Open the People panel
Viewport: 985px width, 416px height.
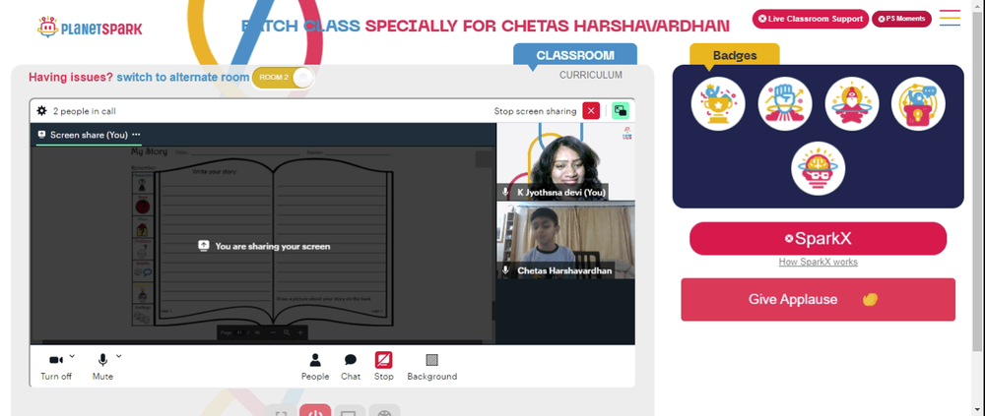[x=315, y=367]
